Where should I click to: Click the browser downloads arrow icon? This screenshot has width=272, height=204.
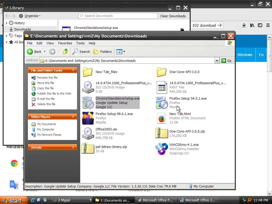244,25
